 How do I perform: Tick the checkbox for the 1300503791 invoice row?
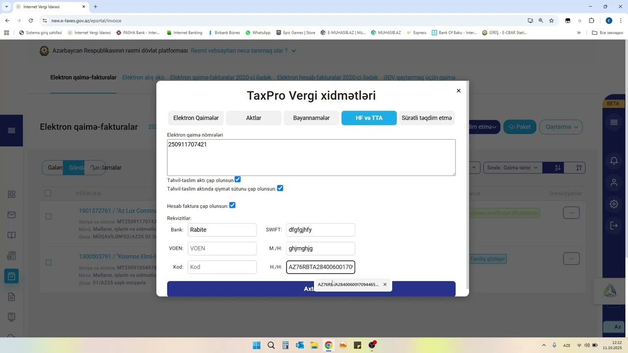click(x=49, y=262)
